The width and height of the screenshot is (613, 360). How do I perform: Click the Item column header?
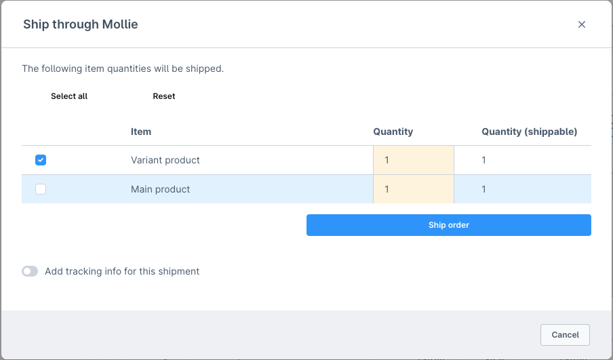tap(141, 132)
